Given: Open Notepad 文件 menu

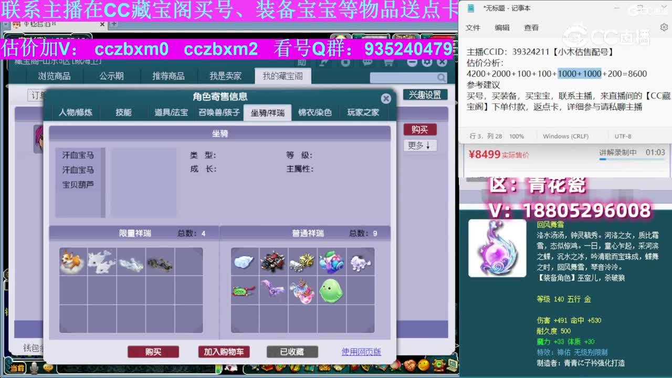Looking at the screenshot, I should [473, 28].
